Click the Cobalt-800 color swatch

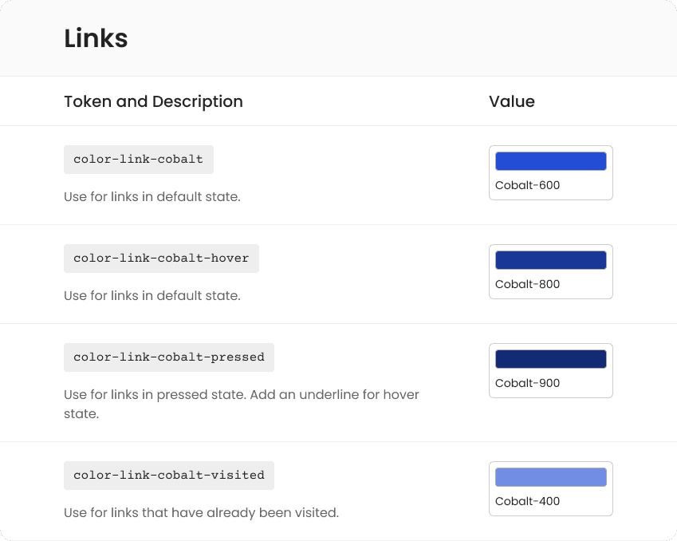click(550, 260)
